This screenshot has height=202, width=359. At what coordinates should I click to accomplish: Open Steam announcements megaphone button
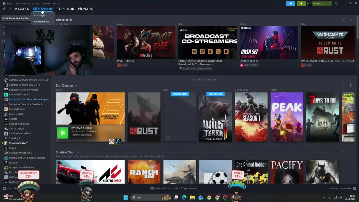[291, 3]
